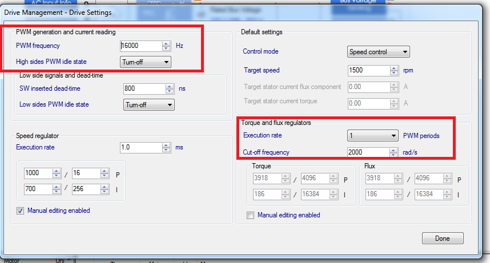Click the Cut-off frequency label
The width and height of the screenshot is (490, 263).
point(266,152)
